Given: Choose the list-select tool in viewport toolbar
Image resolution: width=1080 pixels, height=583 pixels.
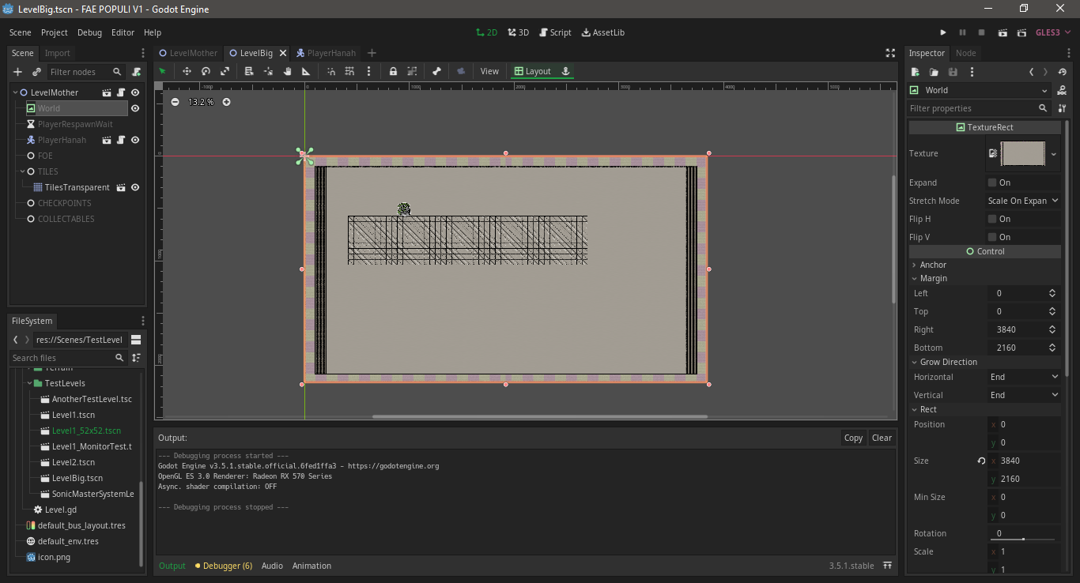Looking at the screenshot, I should (x=248, y=71).
